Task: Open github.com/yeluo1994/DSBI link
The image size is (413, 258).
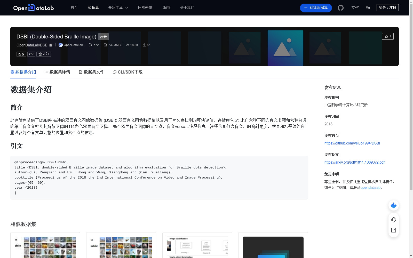Action: 352,143
